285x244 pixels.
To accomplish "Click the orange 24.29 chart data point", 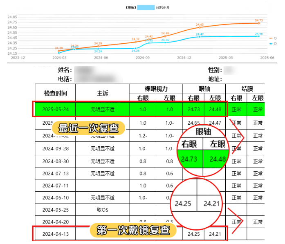I will coord(98,46).
